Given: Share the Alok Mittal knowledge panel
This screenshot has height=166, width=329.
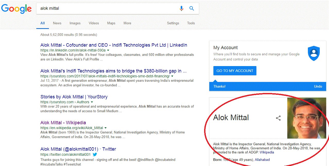Looking at the screenshot, I should tap(278, 118).
